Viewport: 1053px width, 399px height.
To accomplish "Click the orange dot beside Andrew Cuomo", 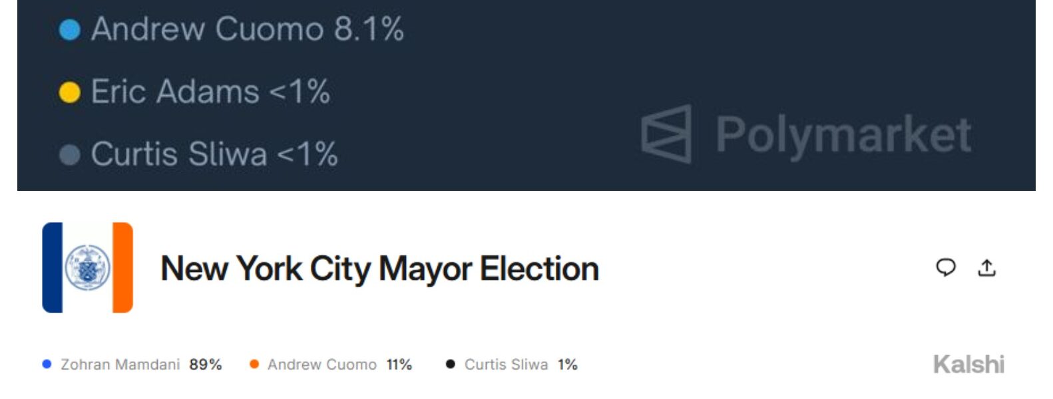I will click(x=254, y=364).
